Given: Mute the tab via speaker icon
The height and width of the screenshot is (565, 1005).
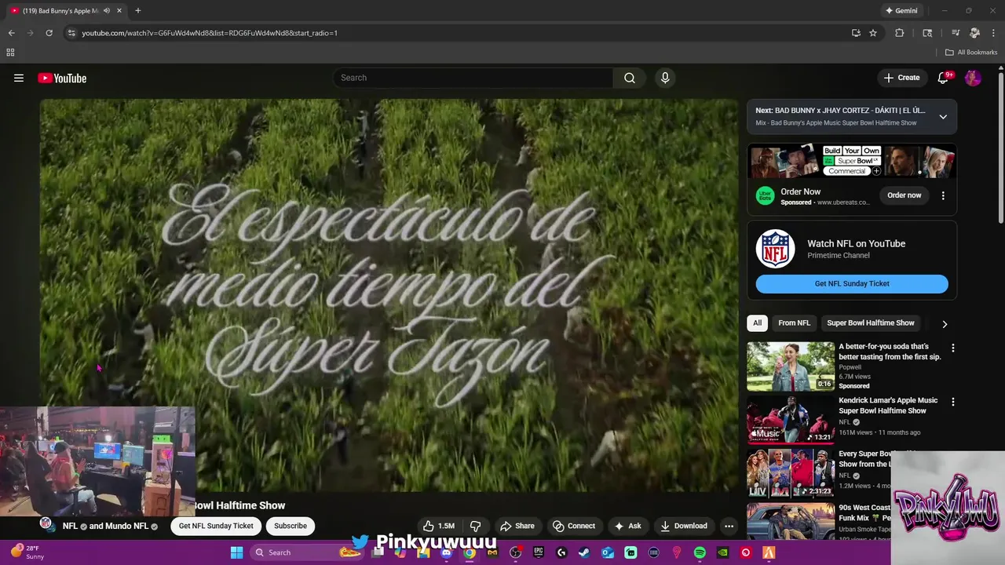Looking at the screenshot, I should pyautogui.click(x=107, y=11).
